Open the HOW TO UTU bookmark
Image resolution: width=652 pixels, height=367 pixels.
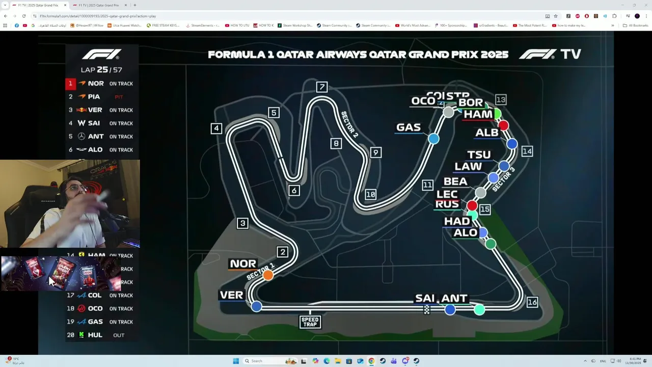click(237, 25)
